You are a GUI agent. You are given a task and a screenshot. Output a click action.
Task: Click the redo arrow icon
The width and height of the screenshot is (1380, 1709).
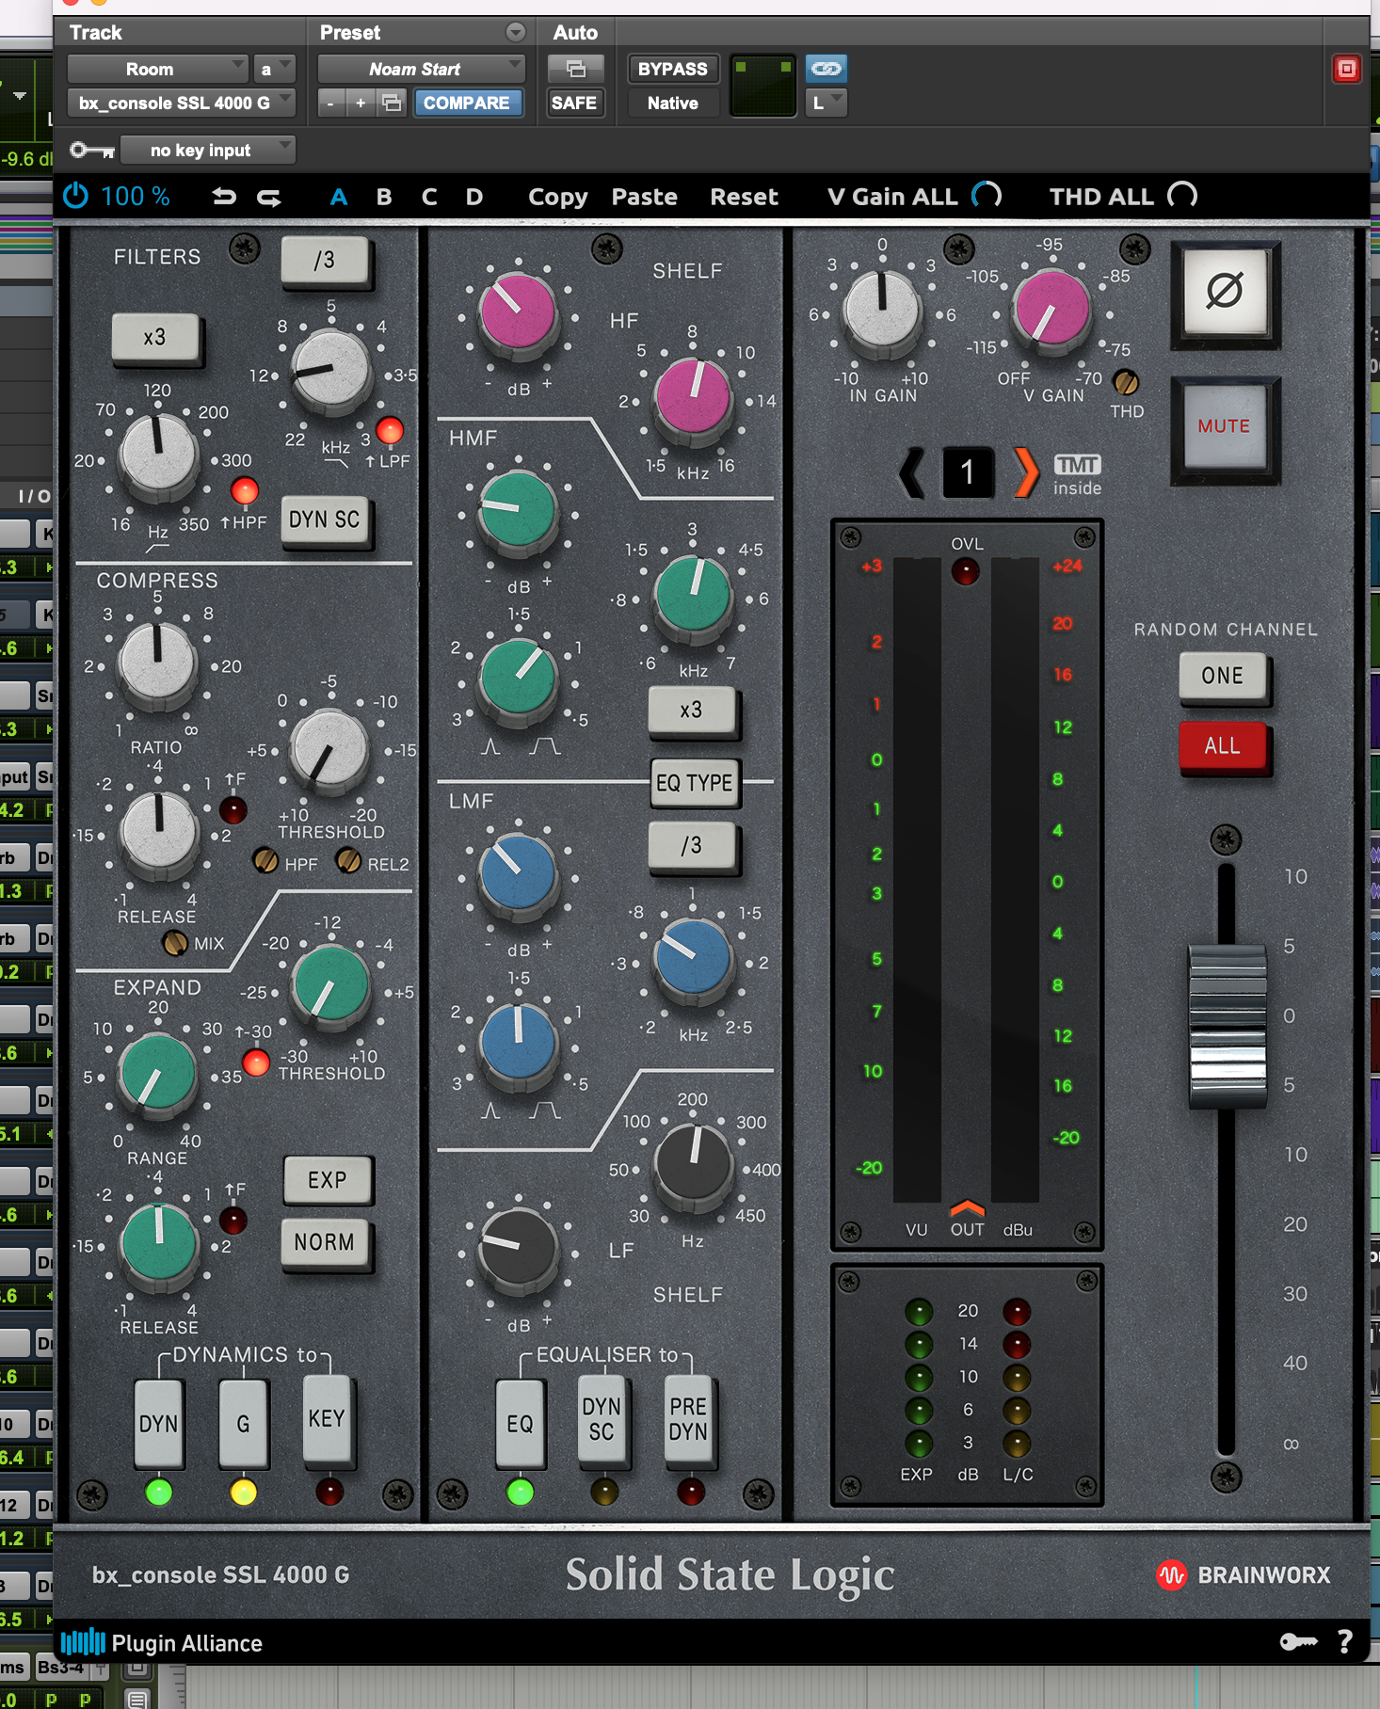[269, 197]
